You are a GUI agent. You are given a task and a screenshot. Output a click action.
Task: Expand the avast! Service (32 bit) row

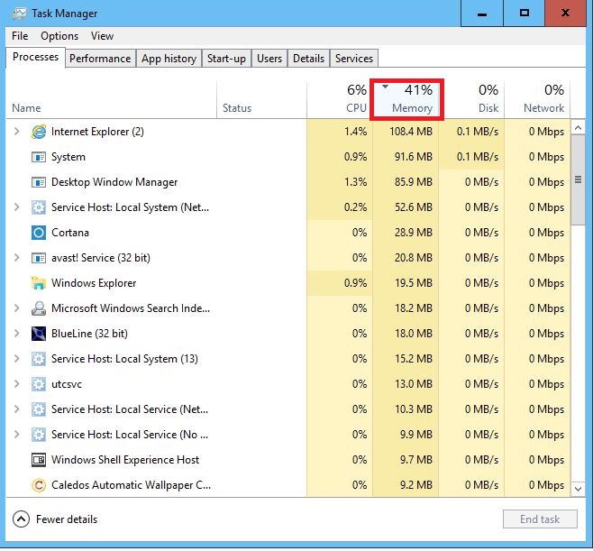[16, 258]
